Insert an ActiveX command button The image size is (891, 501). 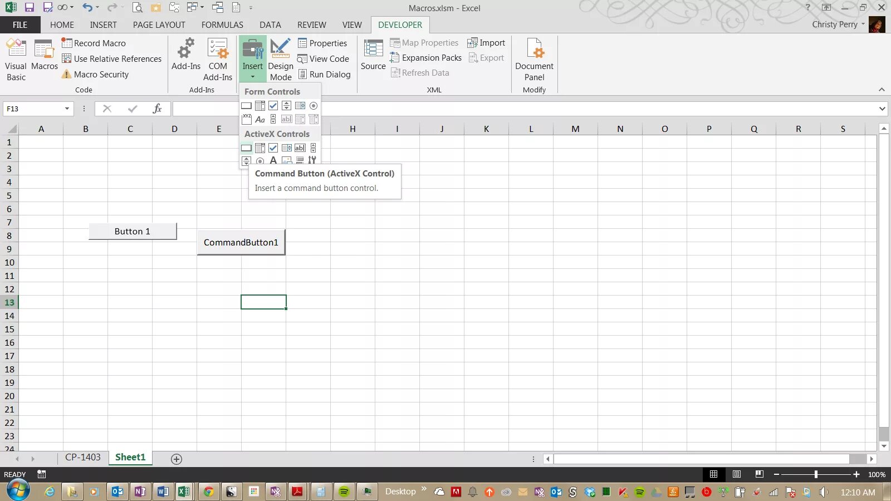[246, 148]
